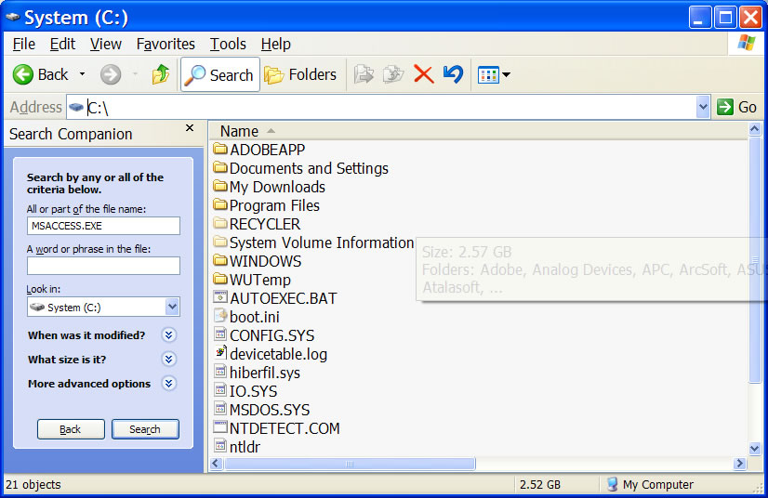
Task: Expand the Address bar dropdown
Action: [703, 107]
